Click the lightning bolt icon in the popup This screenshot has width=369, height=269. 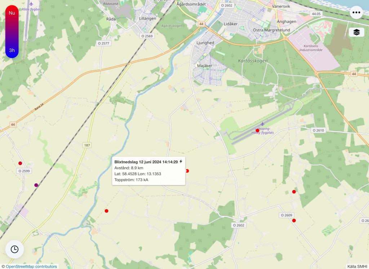point(181,162)
